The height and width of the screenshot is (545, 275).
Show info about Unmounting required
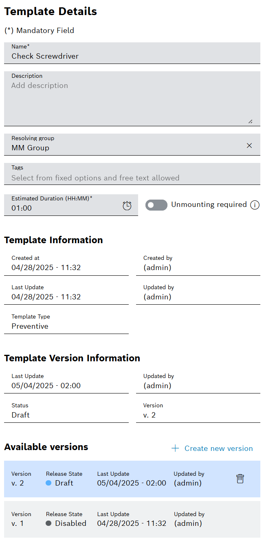point(255,205)
